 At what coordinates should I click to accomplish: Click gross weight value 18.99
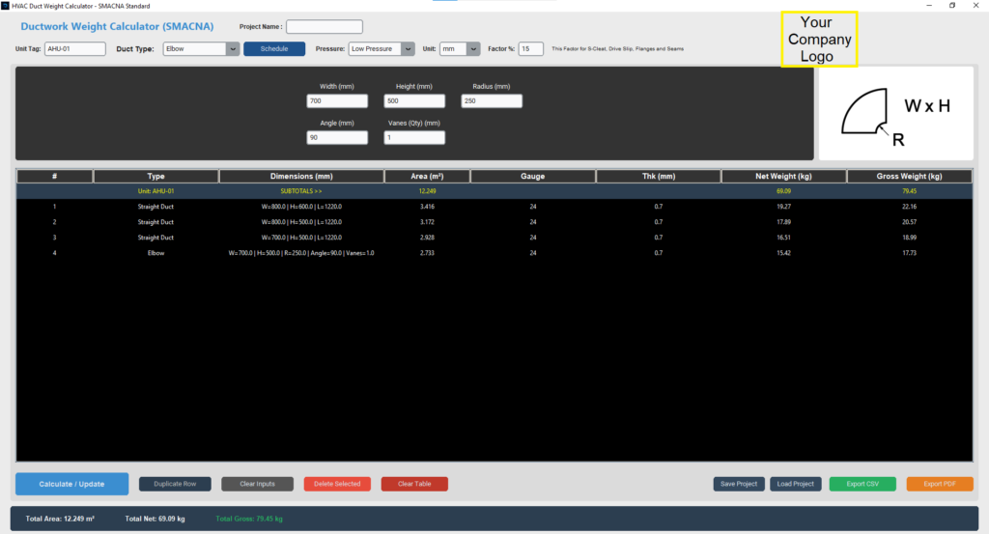coord(909,238)
